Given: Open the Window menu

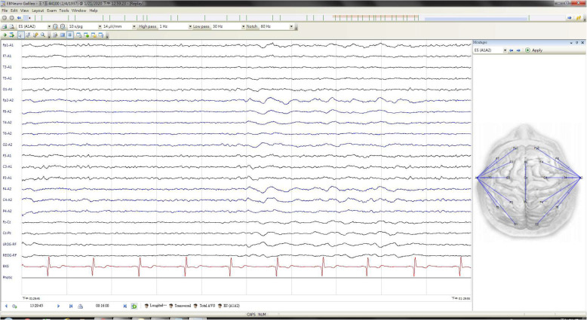Looking at the screenshot, I should click(x=78, y=11).
